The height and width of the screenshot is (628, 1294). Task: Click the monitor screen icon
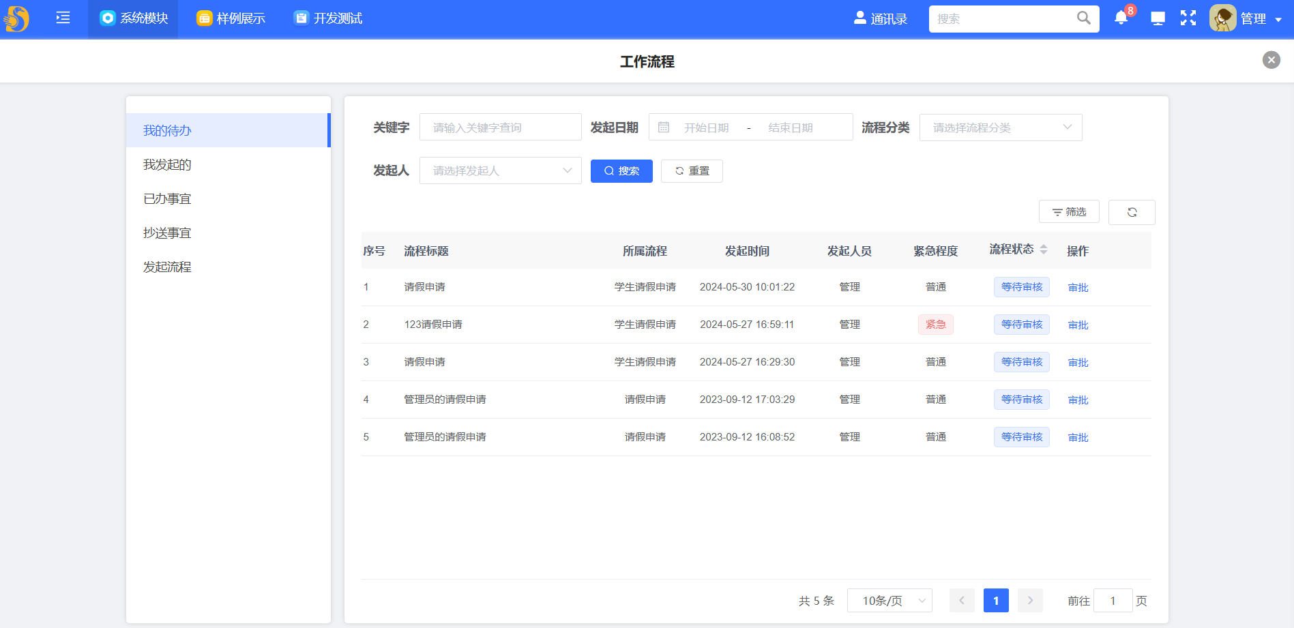pos(1158,18)
